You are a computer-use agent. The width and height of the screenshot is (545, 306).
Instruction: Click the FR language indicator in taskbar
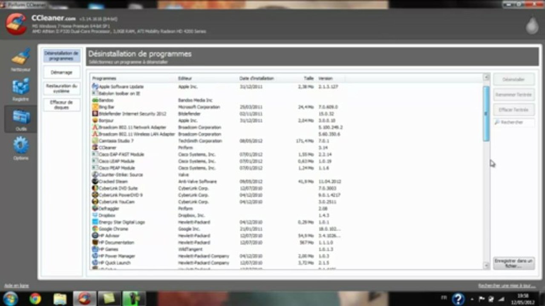click(x=444, y=299)
